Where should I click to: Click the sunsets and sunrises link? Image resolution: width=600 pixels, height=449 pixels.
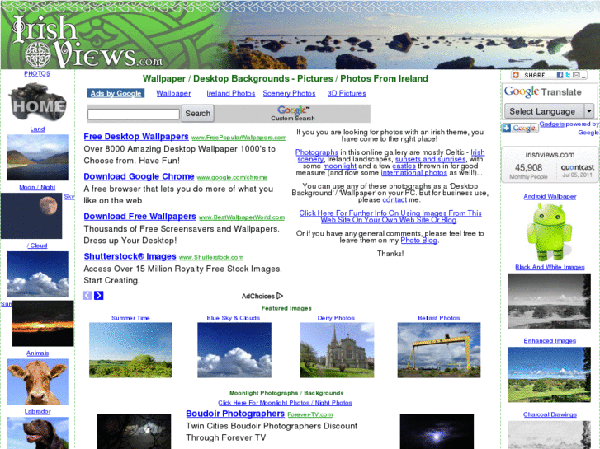coord(431,159)
